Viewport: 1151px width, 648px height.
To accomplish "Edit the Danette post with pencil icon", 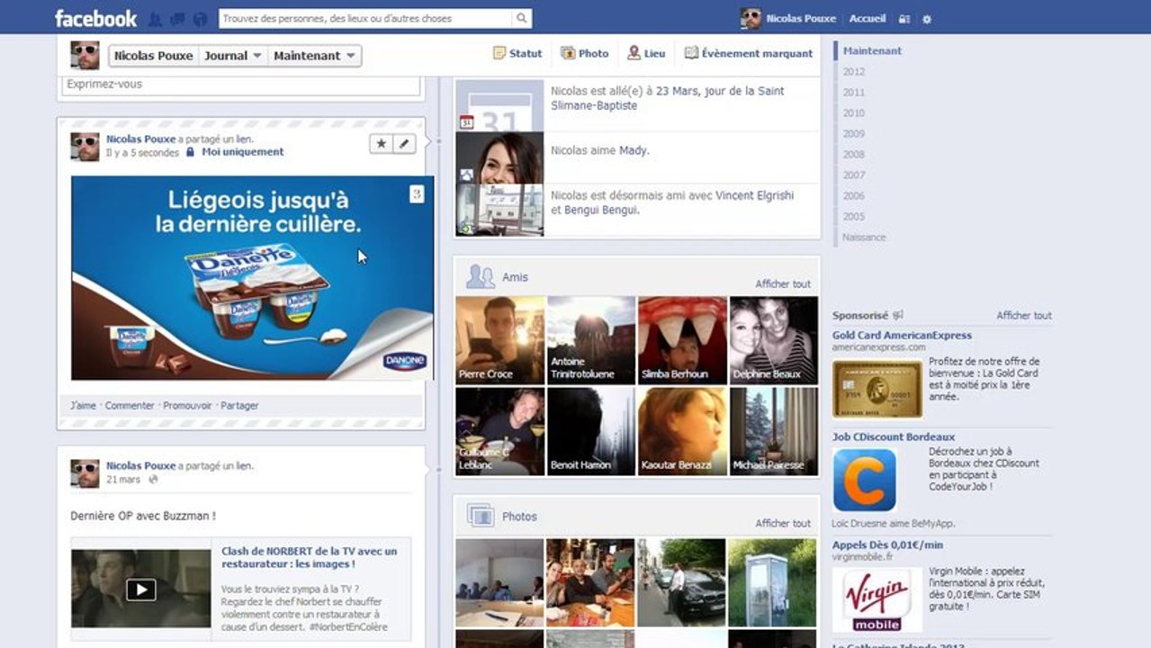I will pos(404,143).
